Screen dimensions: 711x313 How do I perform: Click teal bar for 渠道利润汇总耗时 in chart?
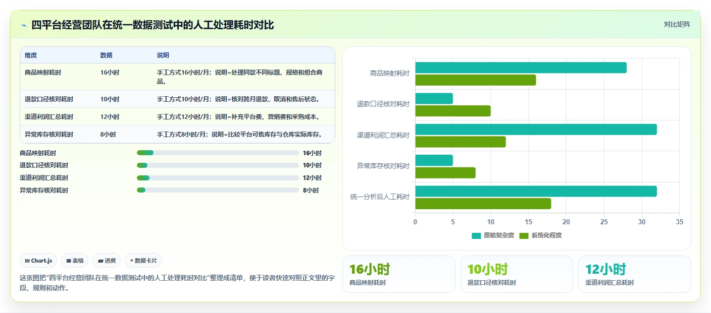(536, 130)
